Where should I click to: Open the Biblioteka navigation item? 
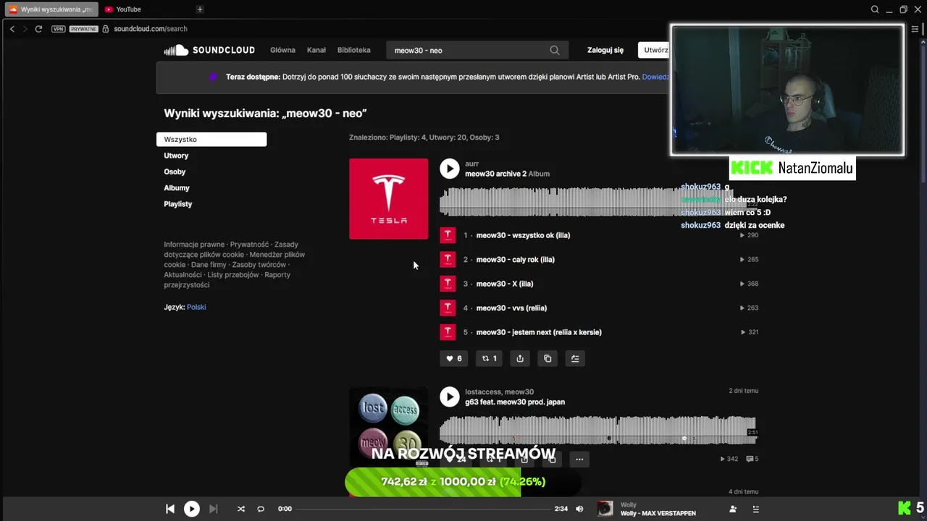click(354, 50)
